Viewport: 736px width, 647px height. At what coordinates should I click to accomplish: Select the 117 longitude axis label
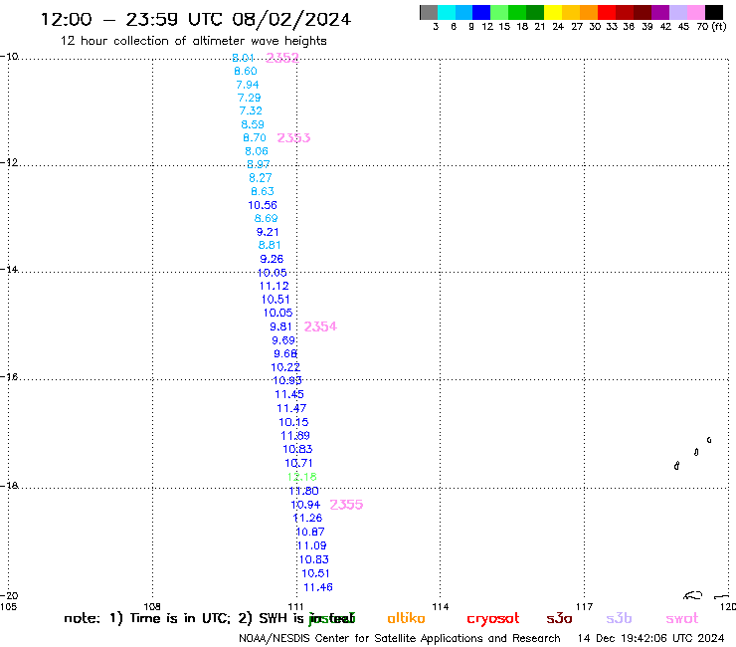tap(585, 606)
